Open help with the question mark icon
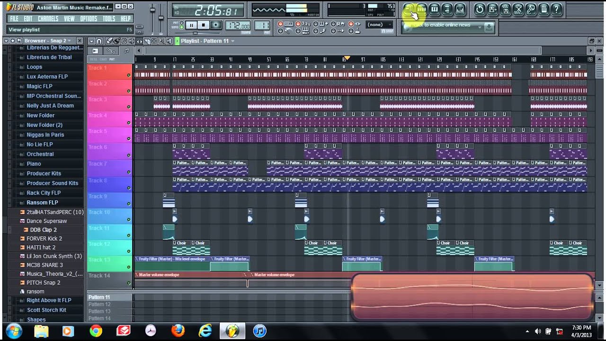Screen dimensions: 606x341 pyautogui.click(x=556, y=9)
